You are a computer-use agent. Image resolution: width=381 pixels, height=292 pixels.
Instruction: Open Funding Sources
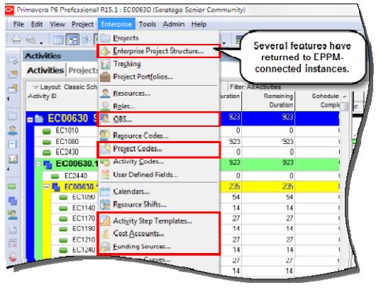coord(159,247)
